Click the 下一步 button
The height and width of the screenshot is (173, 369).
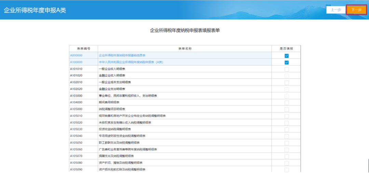[356, 10]
